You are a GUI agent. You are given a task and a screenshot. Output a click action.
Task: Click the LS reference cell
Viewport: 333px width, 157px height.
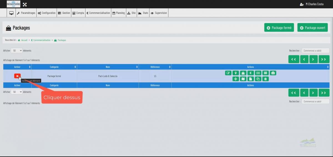(x=155, y=76)
